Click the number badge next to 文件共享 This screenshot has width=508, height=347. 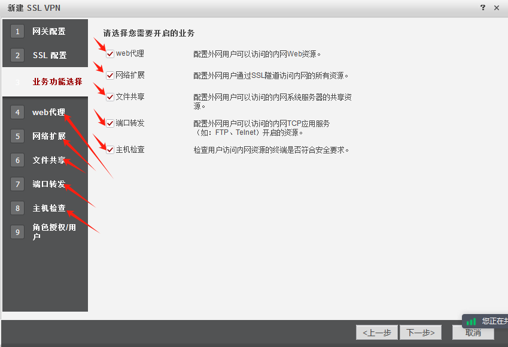click(17, 160)
